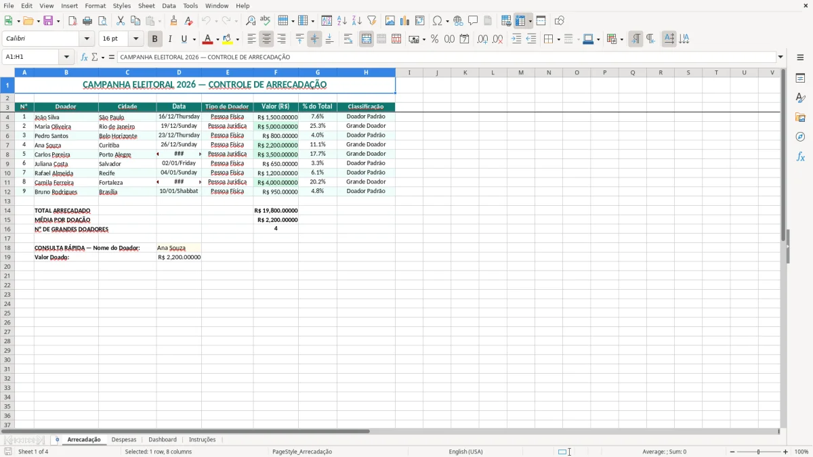The height and width of the screenshot is (457, 813).
Task: Open Find and Replace
Action: click(251, 21)
